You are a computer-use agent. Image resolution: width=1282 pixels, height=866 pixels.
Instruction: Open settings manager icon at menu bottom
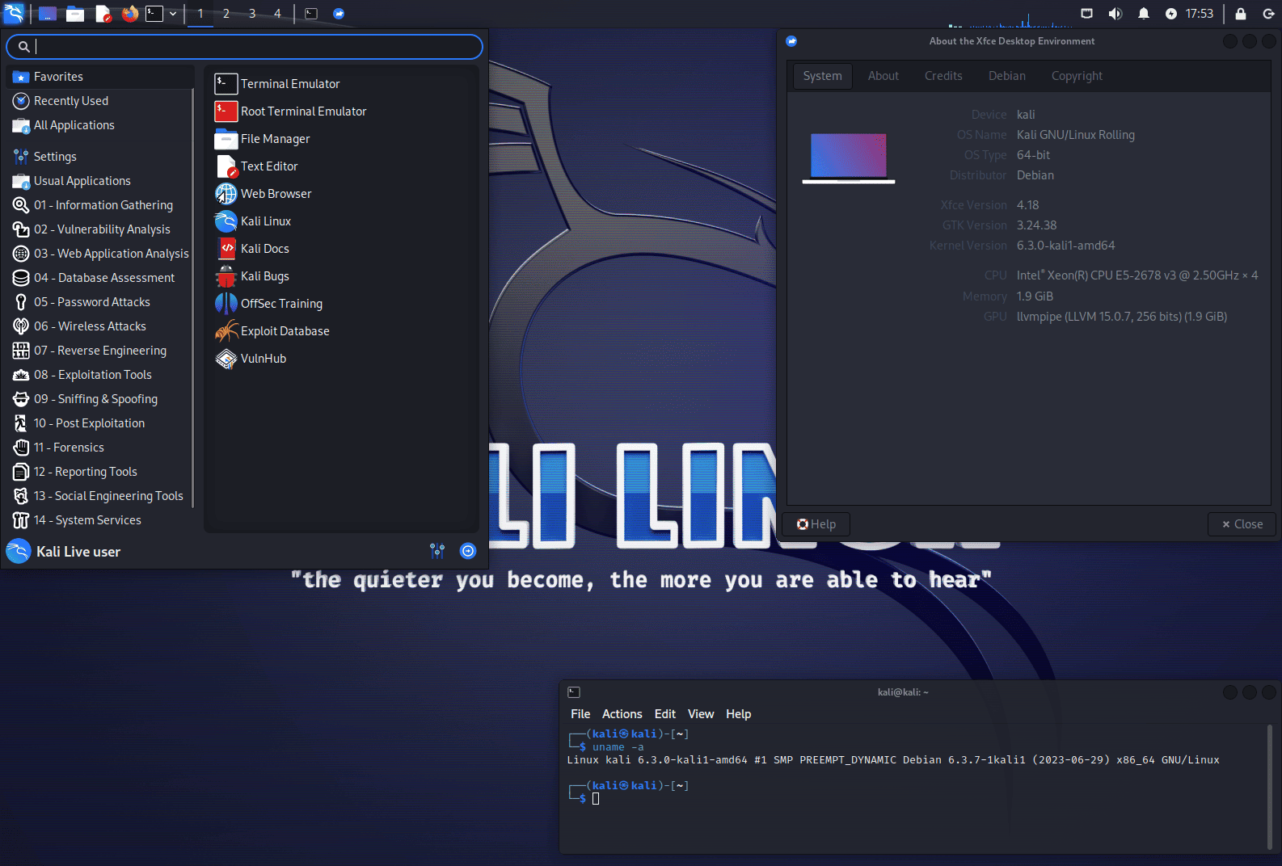point(437,551)
